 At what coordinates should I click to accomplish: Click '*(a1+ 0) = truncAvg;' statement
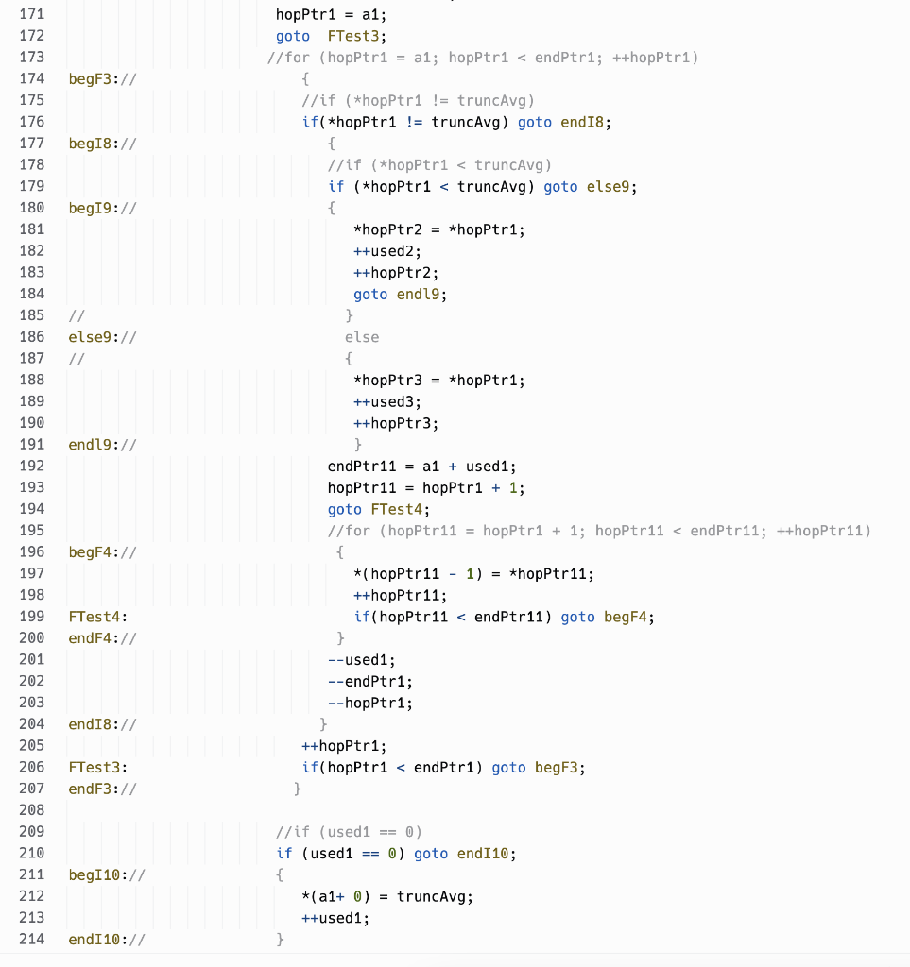pyautogui.click(x=387, y=897)
